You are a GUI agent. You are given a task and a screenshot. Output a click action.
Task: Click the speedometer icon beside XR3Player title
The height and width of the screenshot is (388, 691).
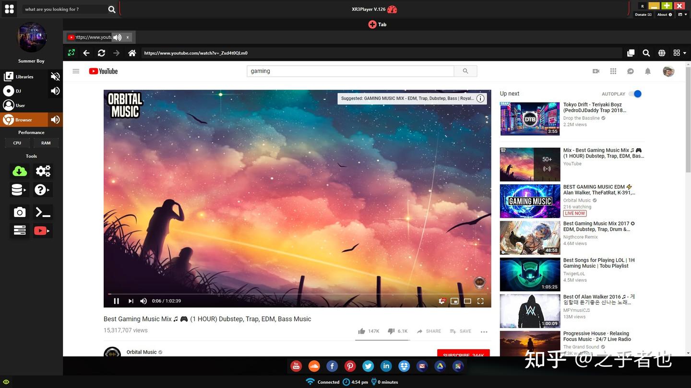pos(392,9)
